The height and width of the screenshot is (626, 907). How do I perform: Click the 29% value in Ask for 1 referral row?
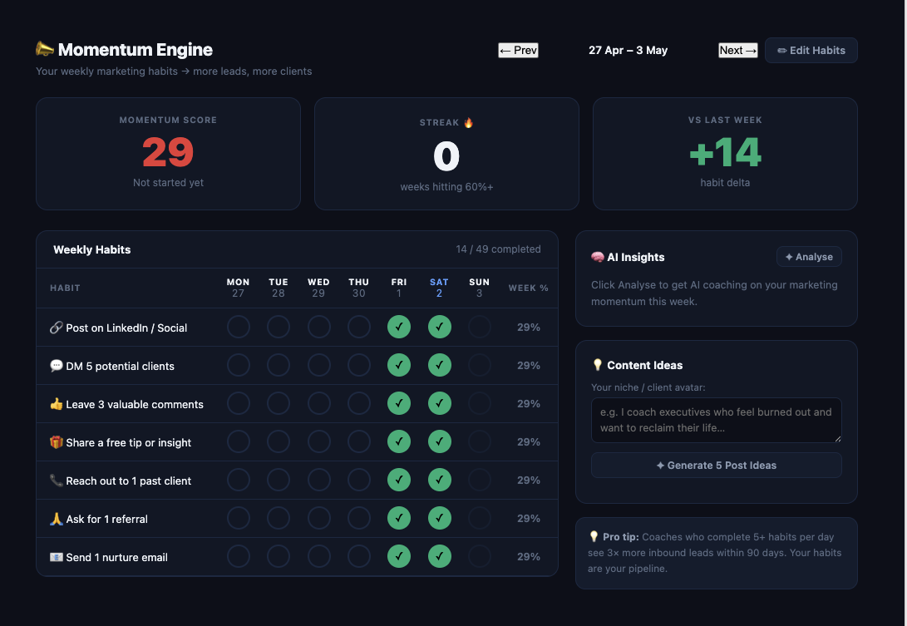[529, 519]
